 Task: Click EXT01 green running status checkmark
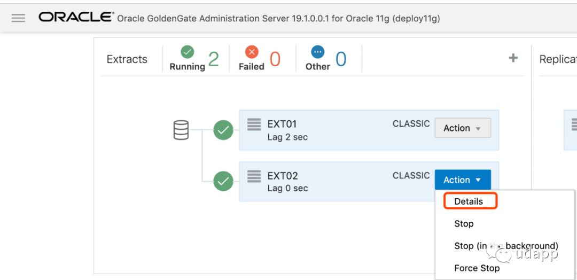pyautogui.click(x=223, y=130)
